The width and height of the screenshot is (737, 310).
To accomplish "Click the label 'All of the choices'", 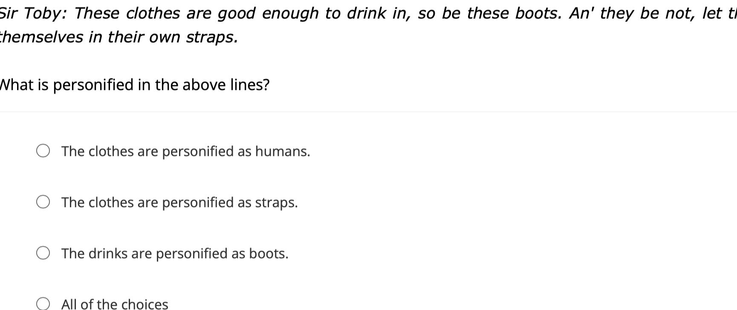I will pyautogui.click(x=115, y=304).
